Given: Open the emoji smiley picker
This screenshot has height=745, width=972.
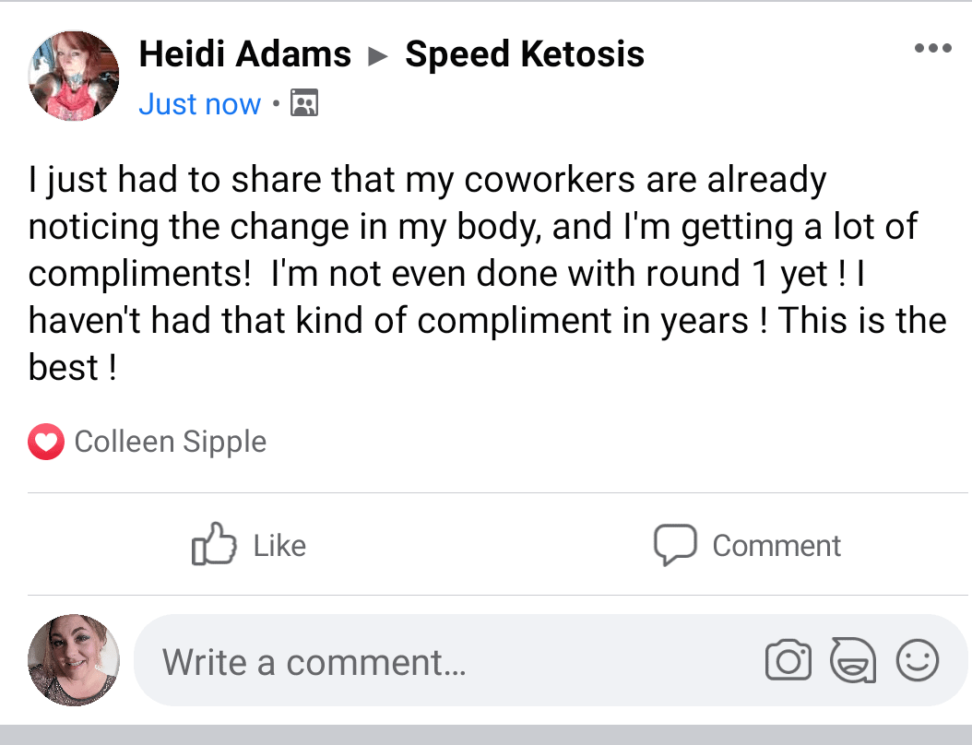Looking at the screenshot, I should 918,660.
